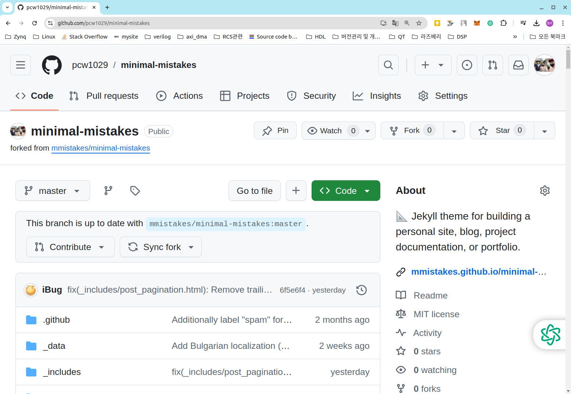Screen dimensions: 571x394
Task: View branches via the branch icon
Action: tap(108, 191)
